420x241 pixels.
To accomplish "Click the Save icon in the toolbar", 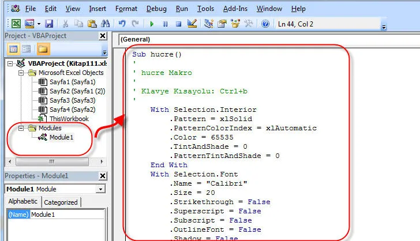I will 49,24.
